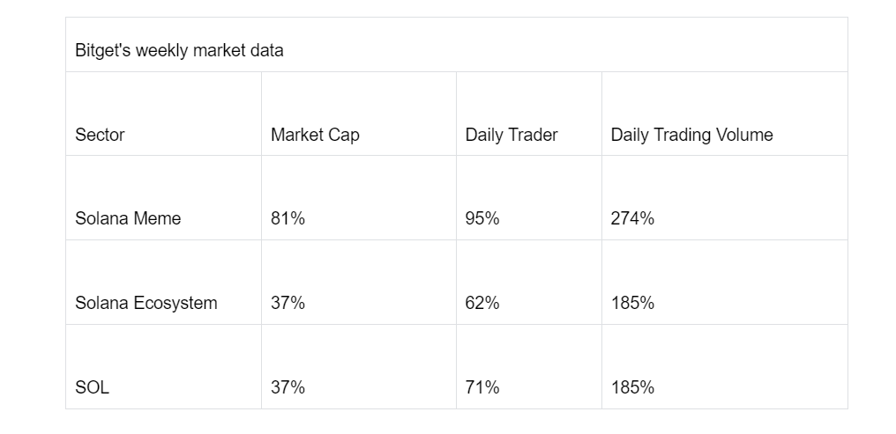Viewport: 896px width, 434px height.
Task: Click empty space above Solana Meme label
Action: [163, 181]
